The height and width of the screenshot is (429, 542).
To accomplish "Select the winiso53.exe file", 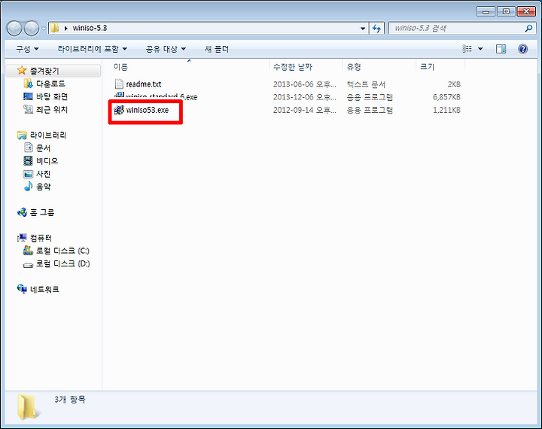I will 148,110.
